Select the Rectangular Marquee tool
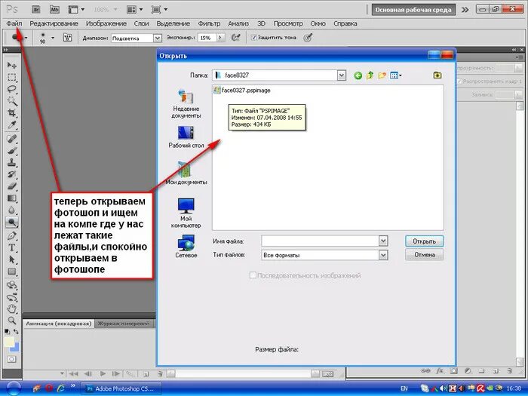This screenshot has height=396, width=528. [x=12, y=78]
